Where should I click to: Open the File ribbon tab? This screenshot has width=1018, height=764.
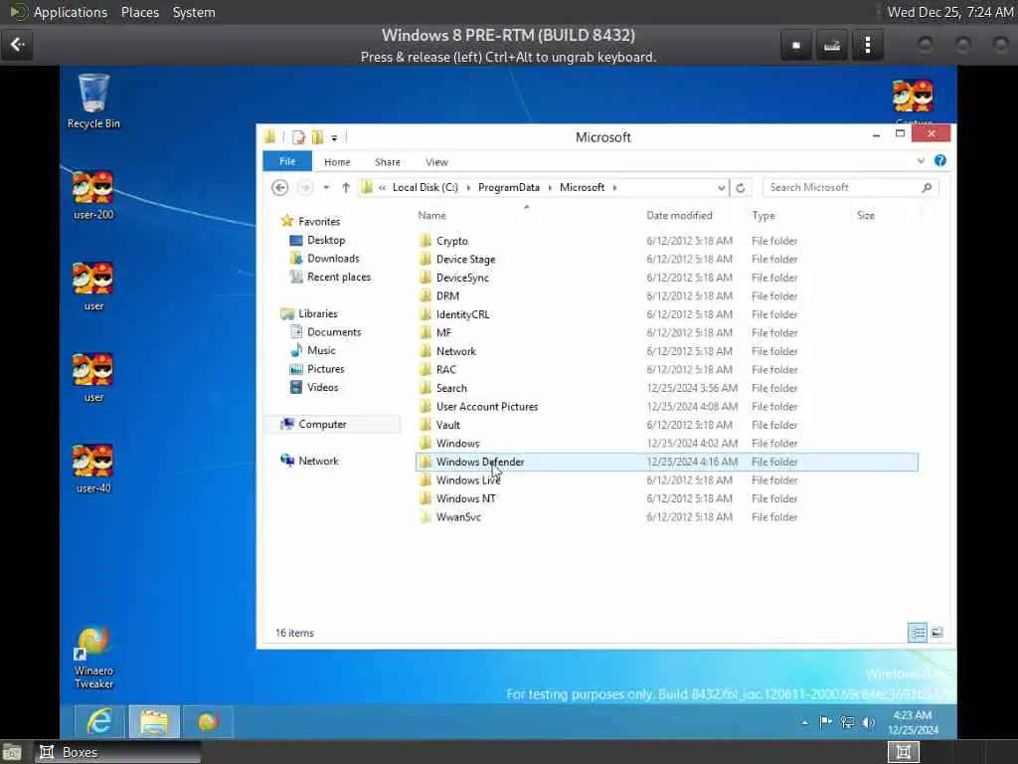pyautogui.click(x=287, y=162)
